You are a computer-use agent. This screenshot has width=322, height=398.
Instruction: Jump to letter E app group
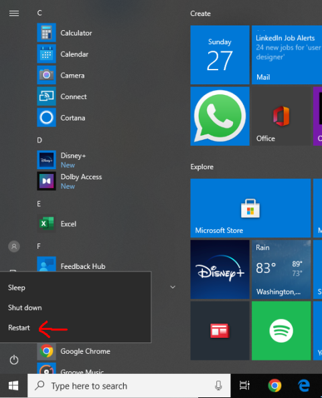point(39,204)
